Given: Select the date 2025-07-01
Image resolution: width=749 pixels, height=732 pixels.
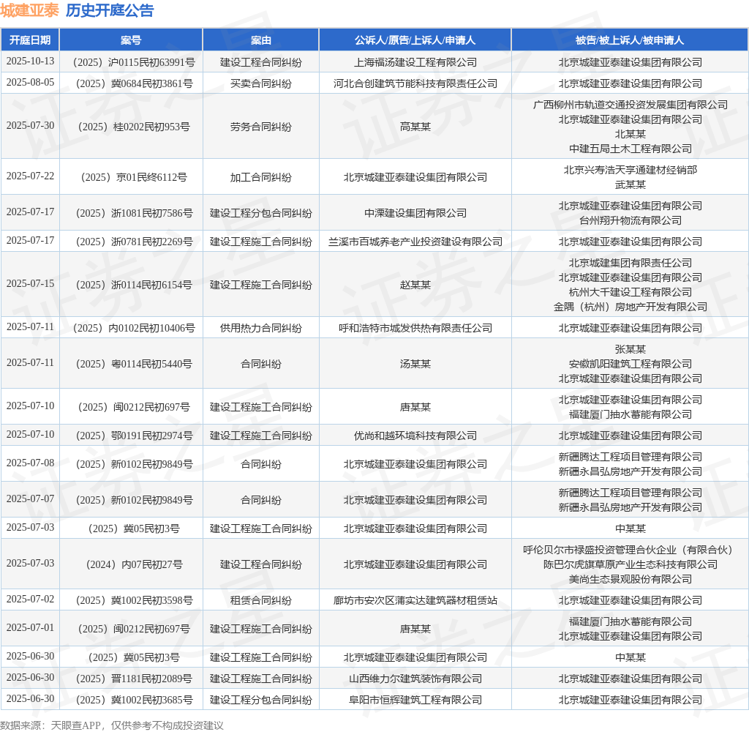Looking at the screenshot, I should [x=30, y=627].
